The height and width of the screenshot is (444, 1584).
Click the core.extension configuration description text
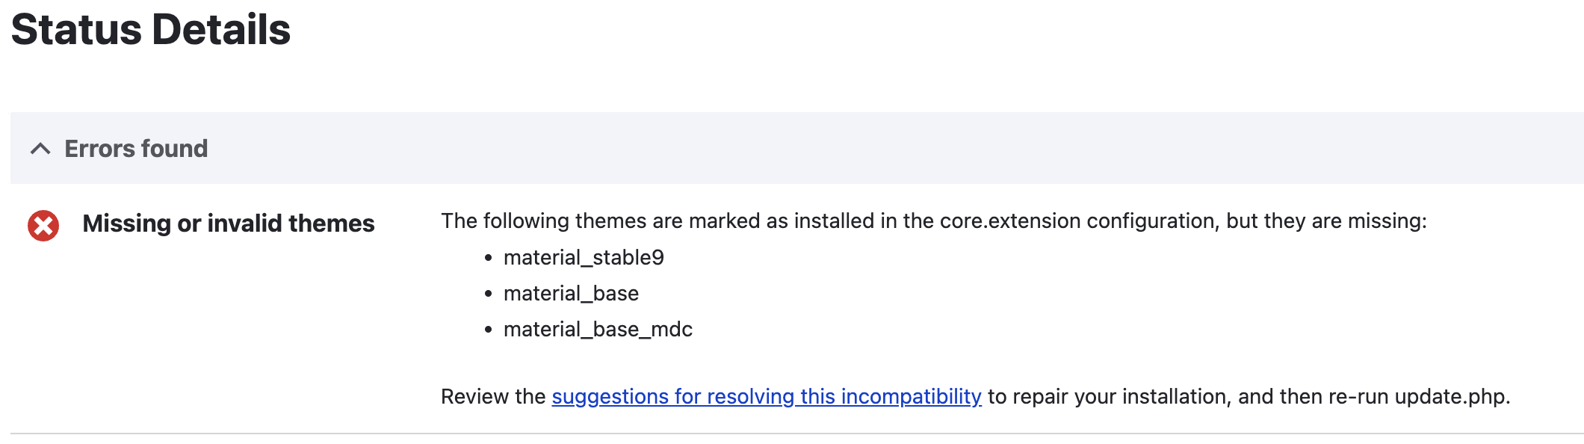tap(934, 221)
